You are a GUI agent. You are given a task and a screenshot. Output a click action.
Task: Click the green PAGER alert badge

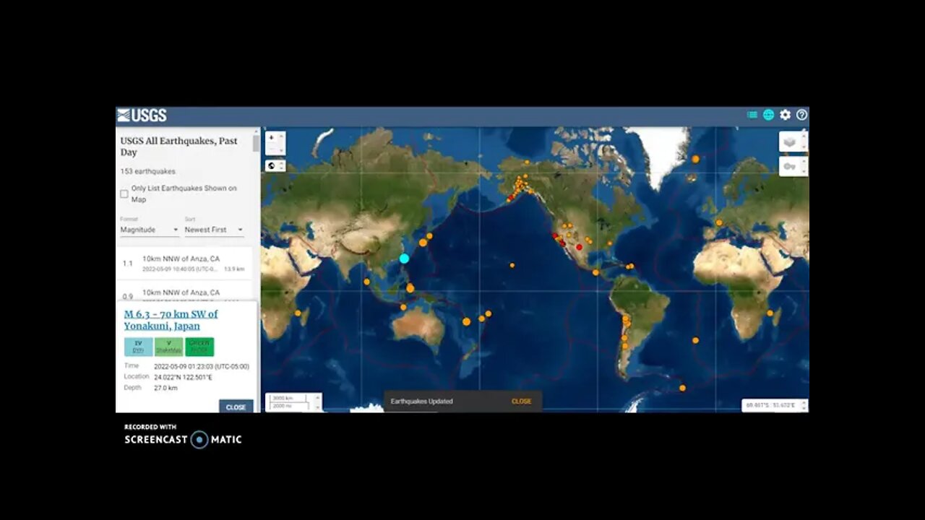pos(199,347)
